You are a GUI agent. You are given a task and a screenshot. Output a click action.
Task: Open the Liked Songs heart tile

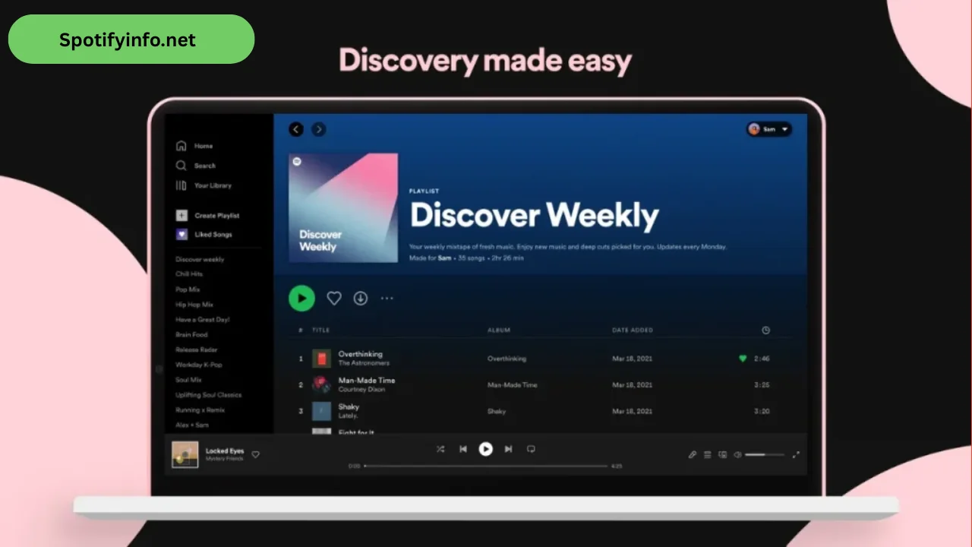coord(181,235)
